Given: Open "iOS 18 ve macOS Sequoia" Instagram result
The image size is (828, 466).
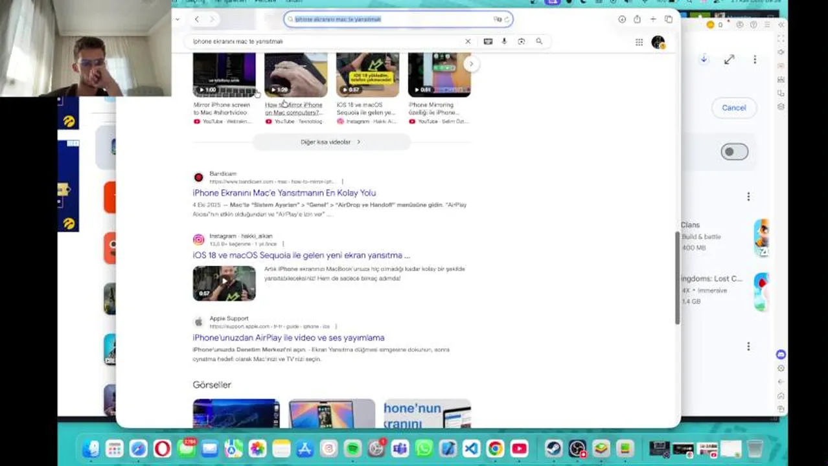Looking at the screenshot, I should (x=301, y=255).
